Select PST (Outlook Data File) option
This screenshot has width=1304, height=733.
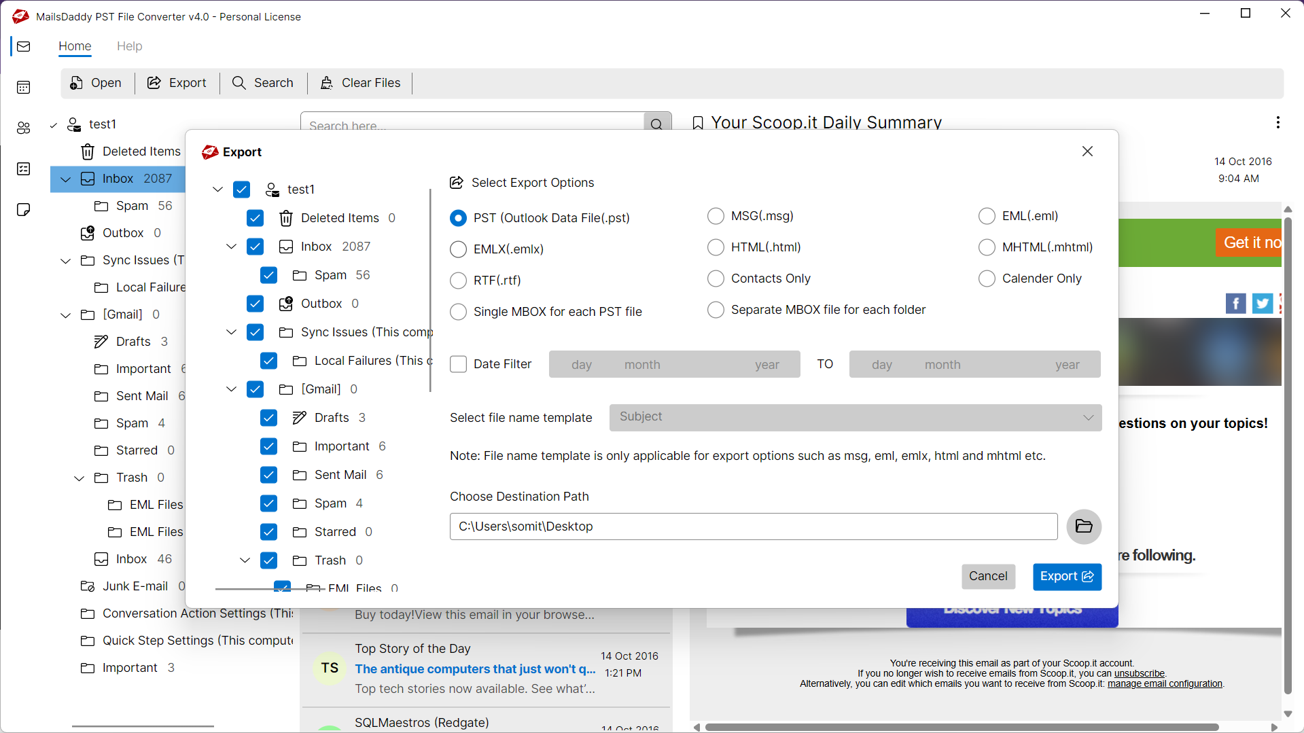(459, 218)
